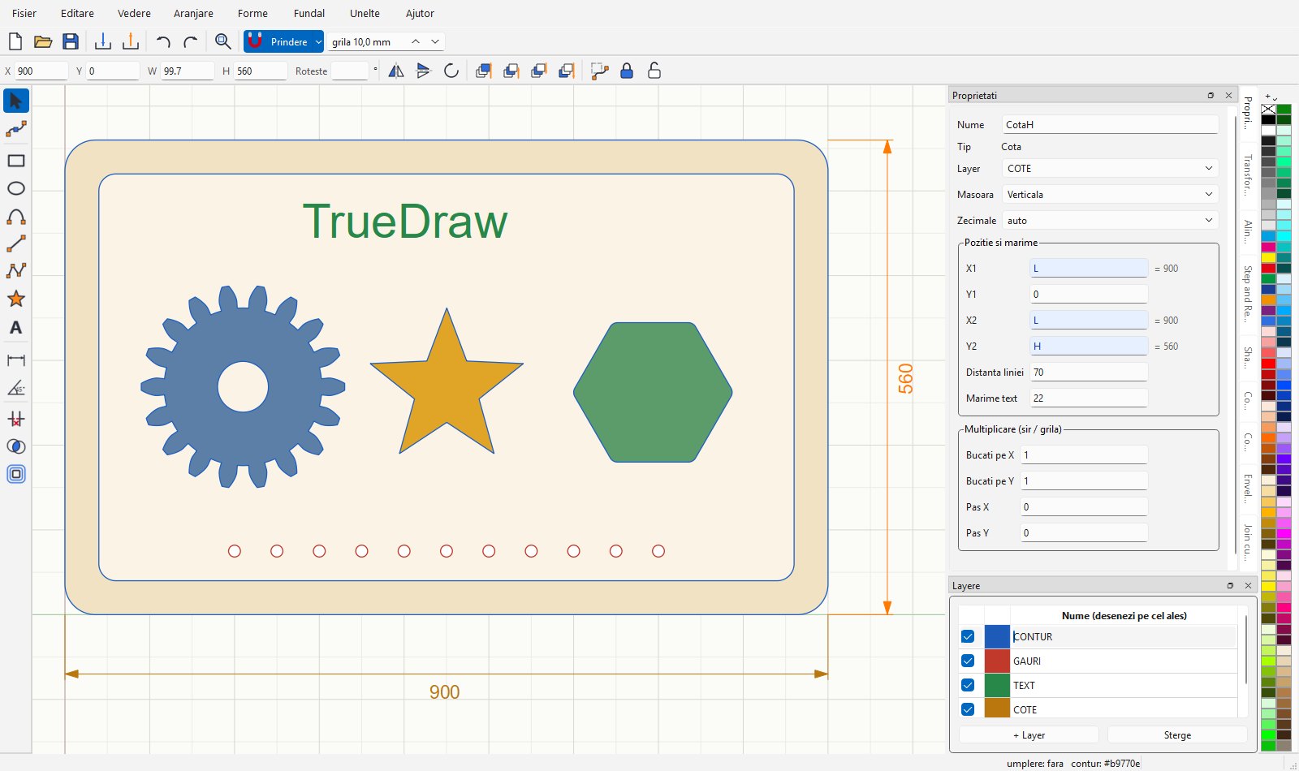The width and height of the screenshot is (1299, 771).
Task: Redo the last action
Action: (191, 41)
